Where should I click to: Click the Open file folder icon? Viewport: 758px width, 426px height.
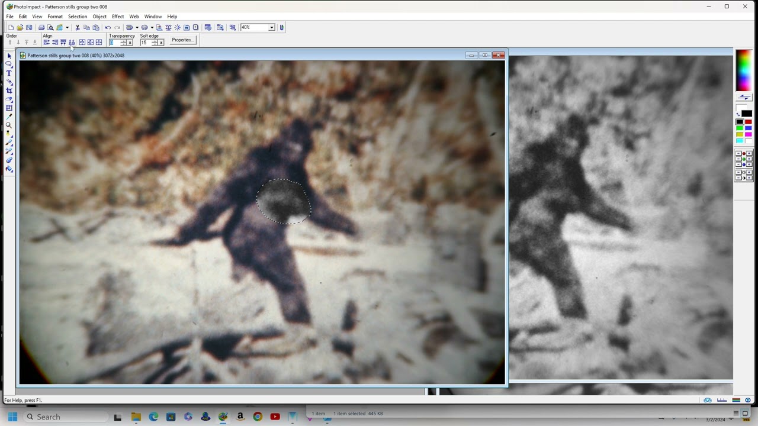tap(20, 27)
